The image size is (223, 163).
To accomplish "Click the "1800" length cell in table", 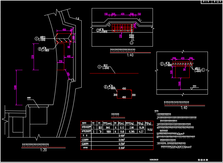I will point(109,132).
